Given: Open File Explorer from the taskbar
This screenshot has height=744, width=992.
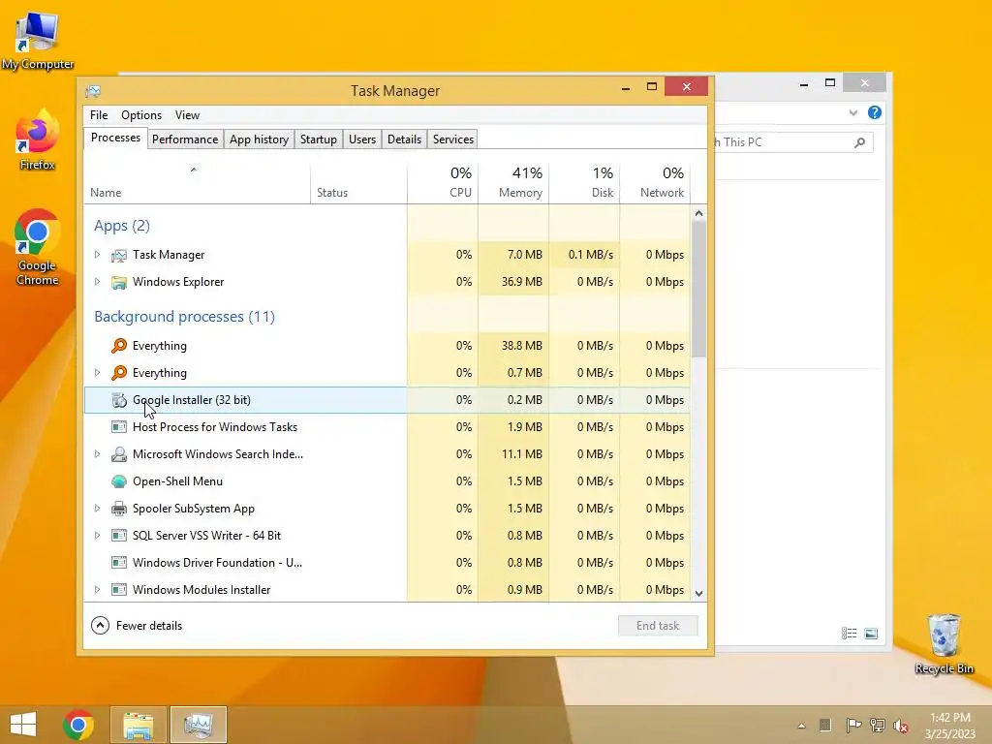Looking at the screenshot, I should (138, 725).
